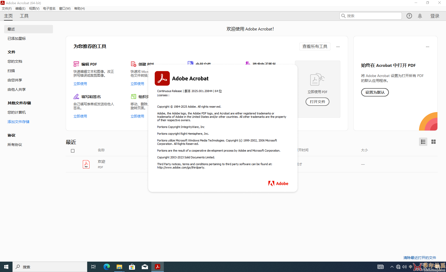This screenshot has height=272, width=446.
Task: Click the 清除最近打开的文件 link
Action: coord(419,257)
